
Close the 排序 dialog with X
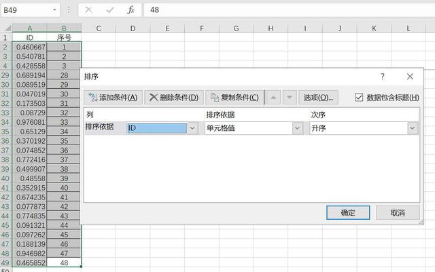(410, 77)
